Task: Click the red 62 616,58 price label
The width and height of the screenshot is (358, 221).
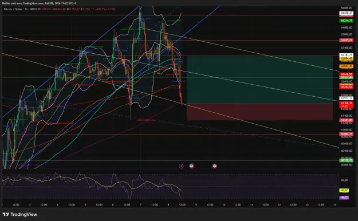Action: click(347, 74)
